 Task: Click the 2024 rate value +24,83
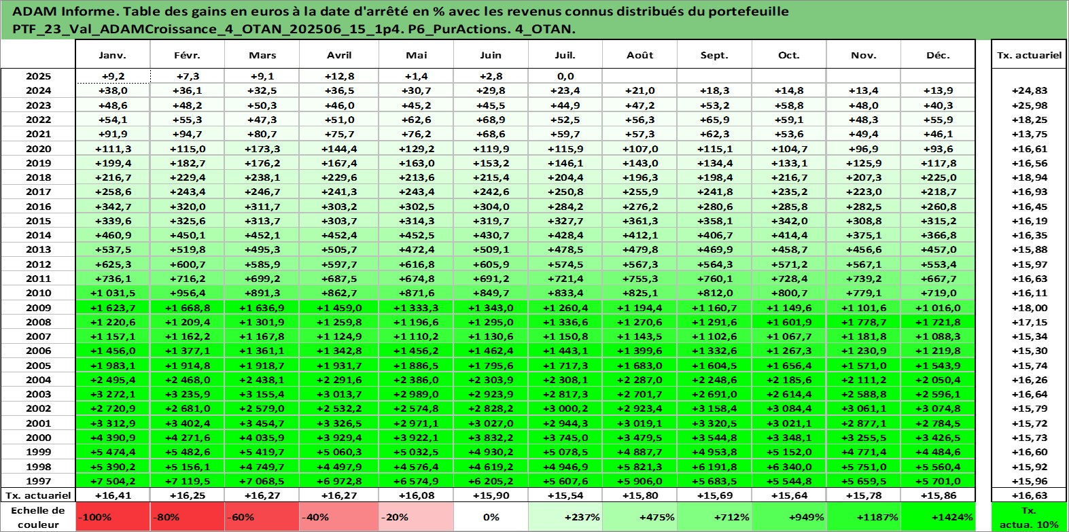point(1029,90)
